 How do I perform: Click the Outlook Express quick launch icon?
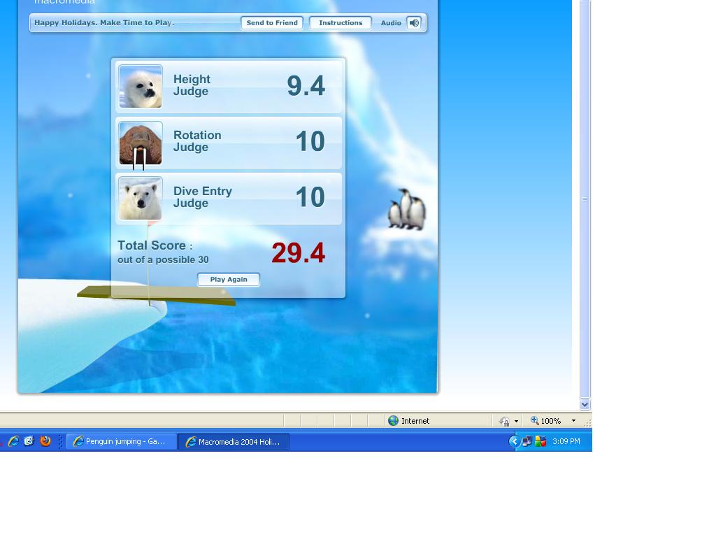(29, 441)
